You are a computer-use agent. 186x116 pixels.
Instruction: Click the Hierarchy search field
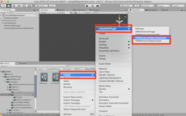23,12
